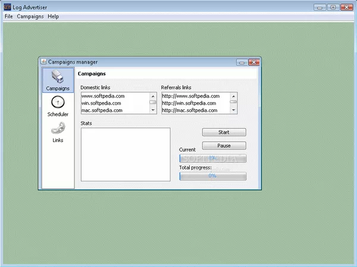Click the Log Advertiser title bar icon
Viewport: 357px width, 267px height.
pyautogui.click(x=7, y=7)
